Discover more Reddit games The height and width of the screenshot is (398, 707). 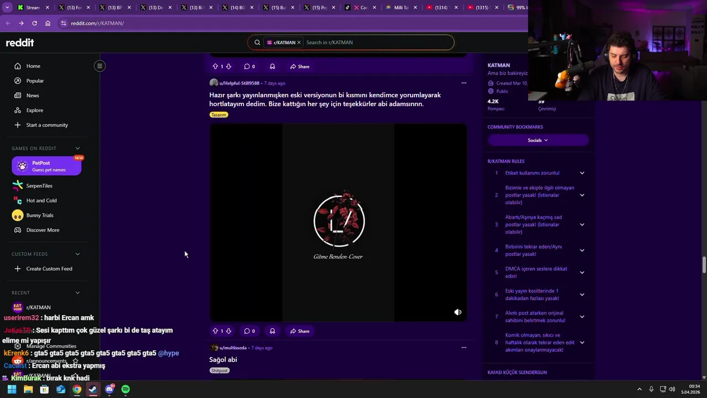(43, 230)
